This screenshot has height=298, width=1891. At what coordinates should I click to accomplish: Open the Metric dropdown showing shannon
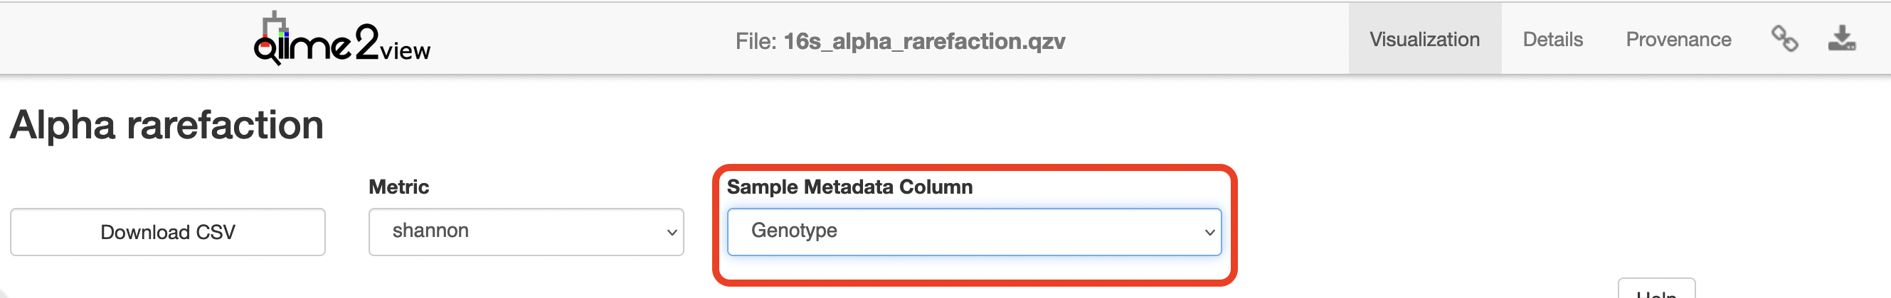coord(525,231)
